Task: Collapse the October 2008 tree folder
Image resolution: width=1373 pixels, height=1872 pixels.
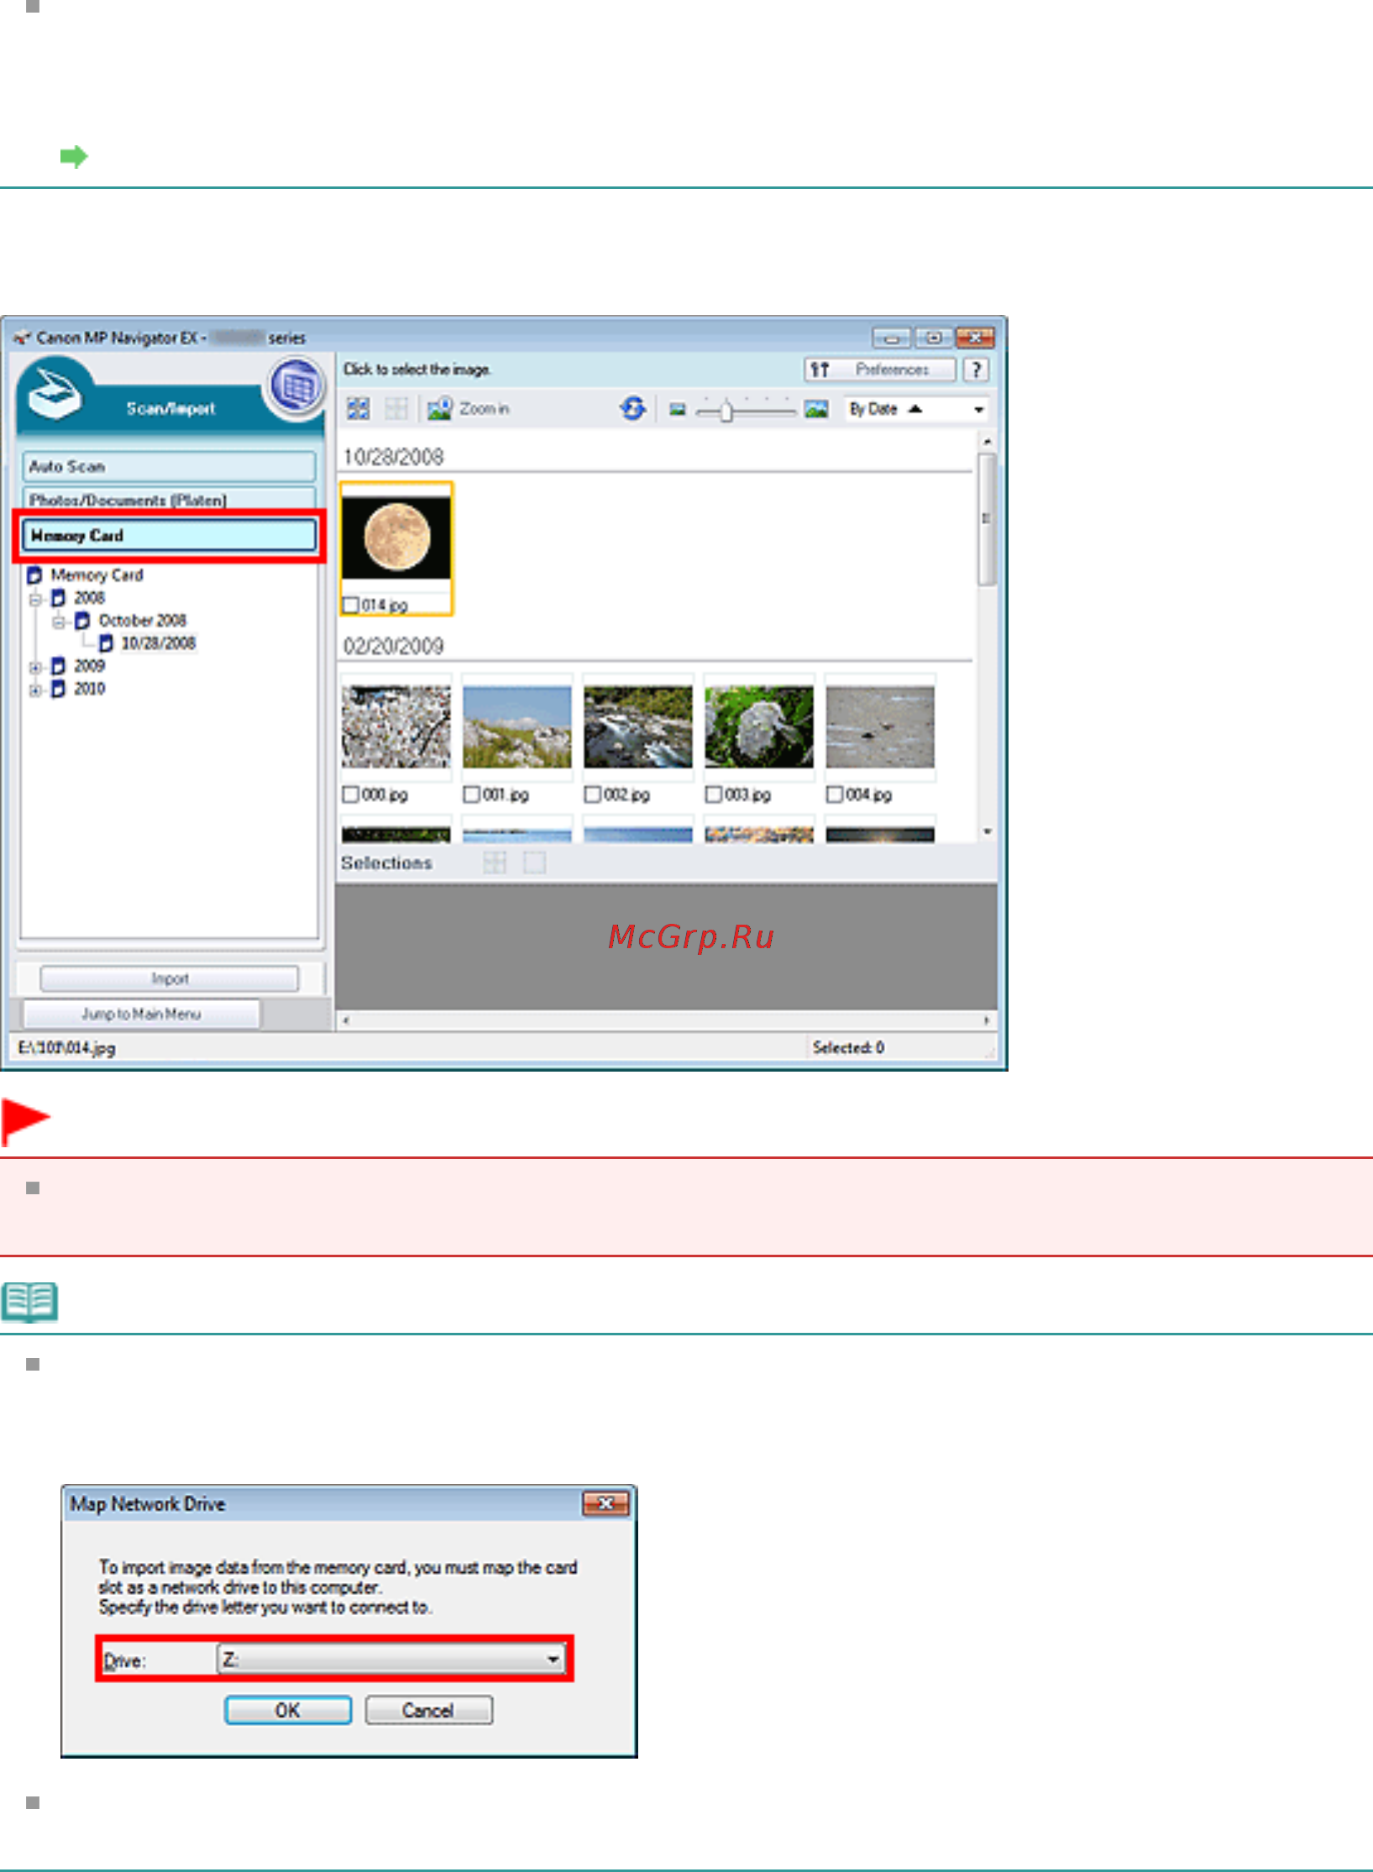Action: [x=59, y=621]
